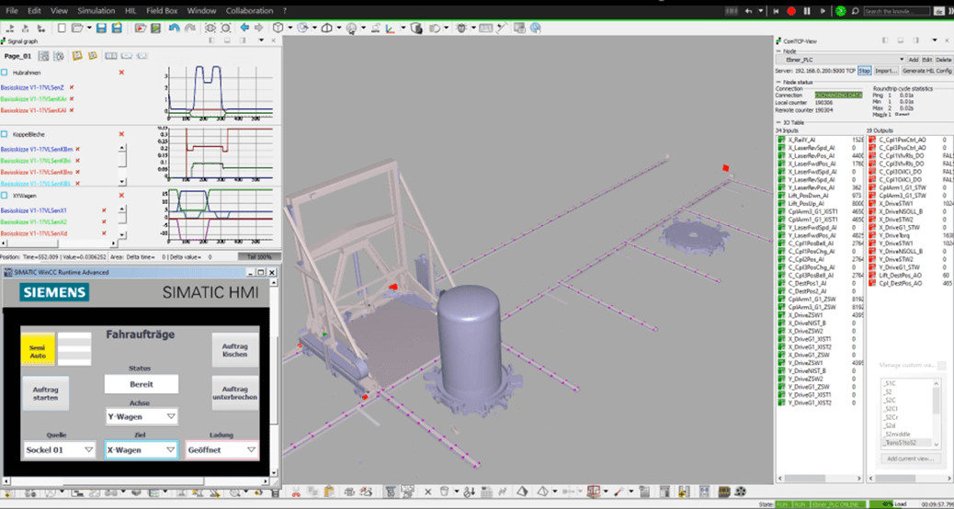Click the Search the knowledge input field
The width and height of the screenshot is (954, 509).
click(x=896, y=11)
